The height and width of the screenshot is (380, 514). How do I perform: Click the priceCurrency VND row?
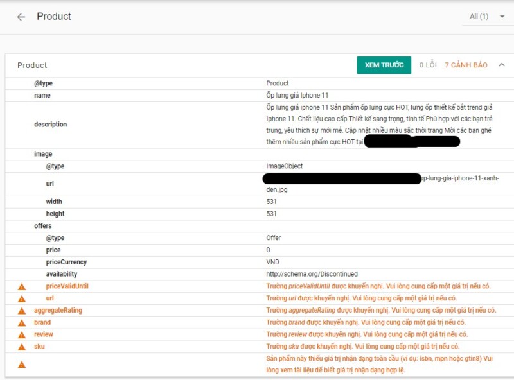click(x=66, y=262)
